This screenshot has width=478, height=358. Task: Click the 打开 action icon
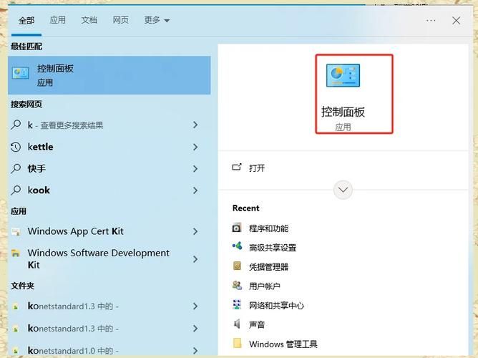pos(237,167)
